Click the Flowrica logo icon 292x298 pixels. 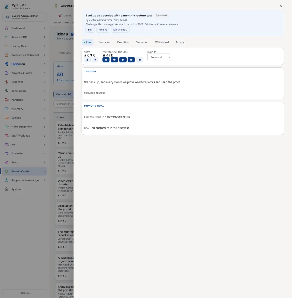(x=6, y=64)
